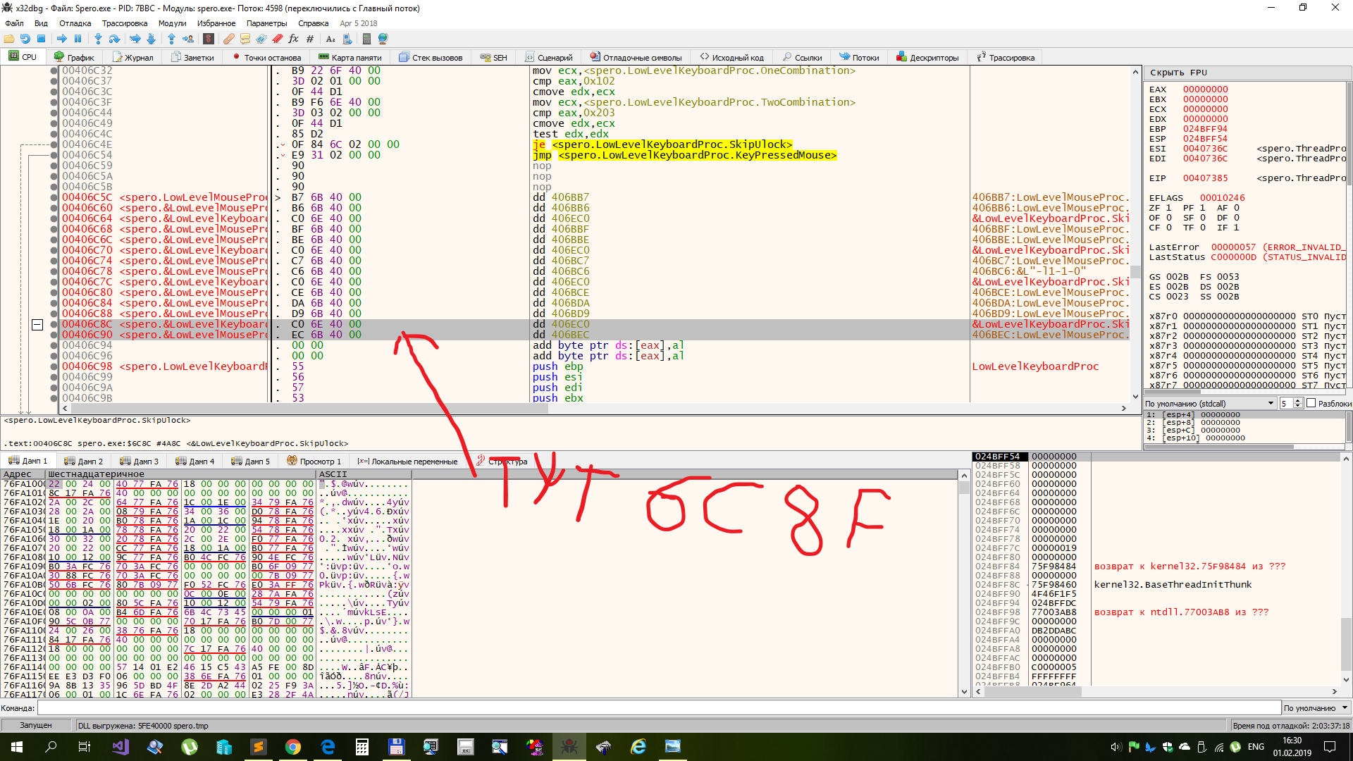Click the functions fx toolbar icon
The width and height of the screenshot is (1353, 761).
(293, 39)
